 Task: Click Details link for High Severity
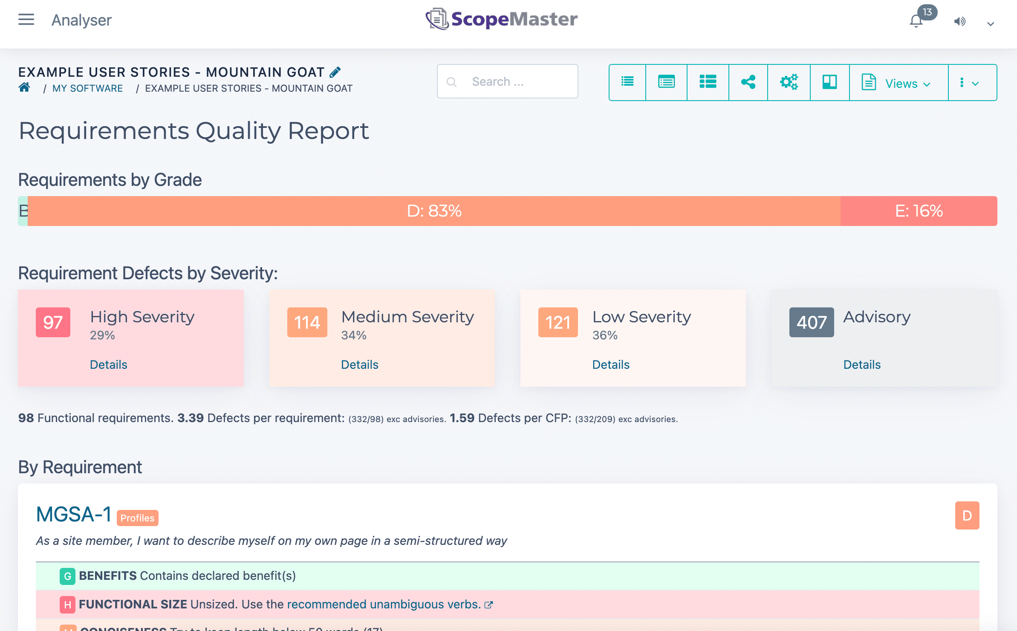coord(108,364)
